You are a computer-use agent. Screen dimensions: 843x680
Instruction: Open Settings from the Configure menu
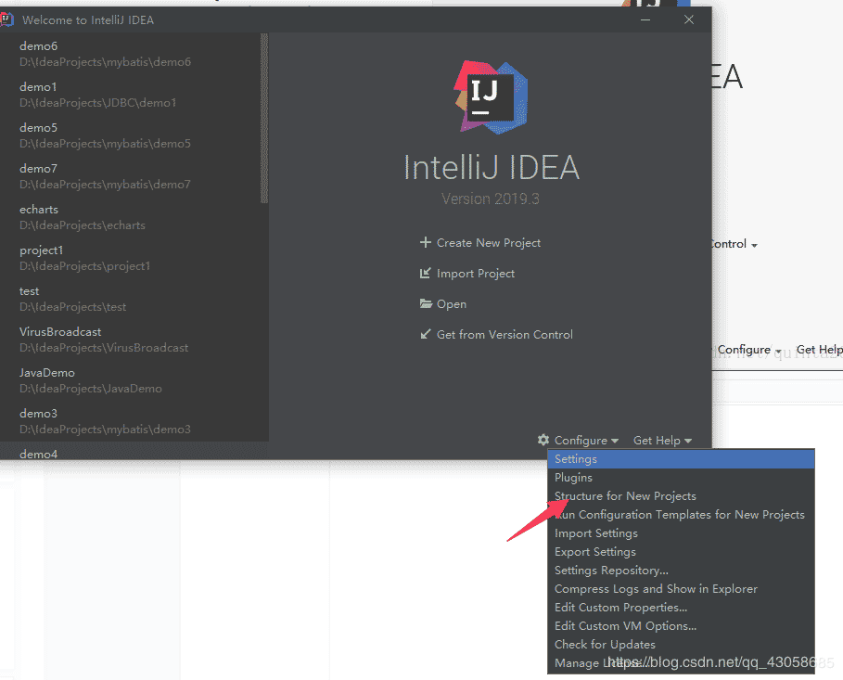point(576,458)
